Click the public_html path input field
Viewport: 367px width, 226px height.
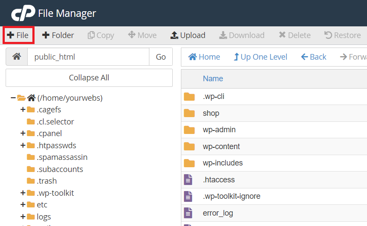click(x=88, y=57)
